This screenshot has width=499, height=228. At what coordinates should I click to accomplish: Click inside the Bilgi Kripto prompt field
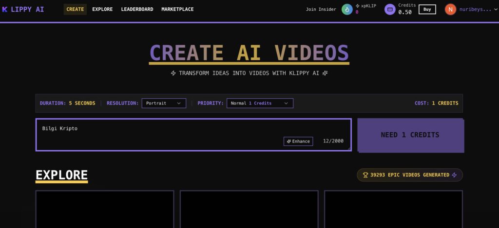193,135
